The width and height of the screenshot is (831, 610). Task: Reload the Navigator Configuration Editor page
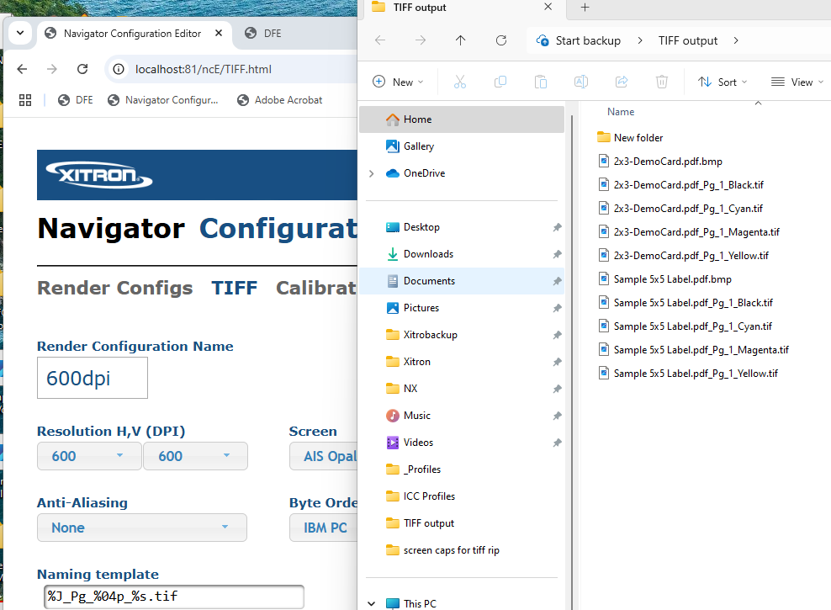pos(82,69)
